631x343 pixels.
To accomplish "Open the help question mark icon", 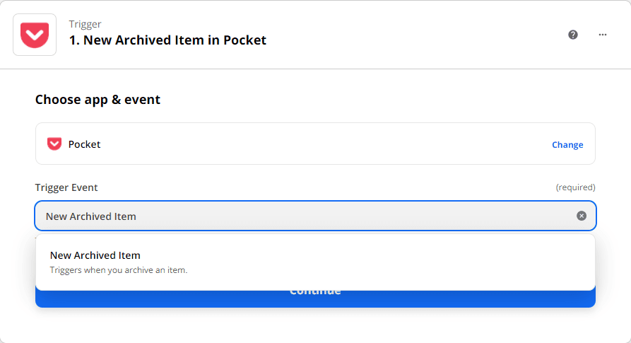I will tap(573, 34).
